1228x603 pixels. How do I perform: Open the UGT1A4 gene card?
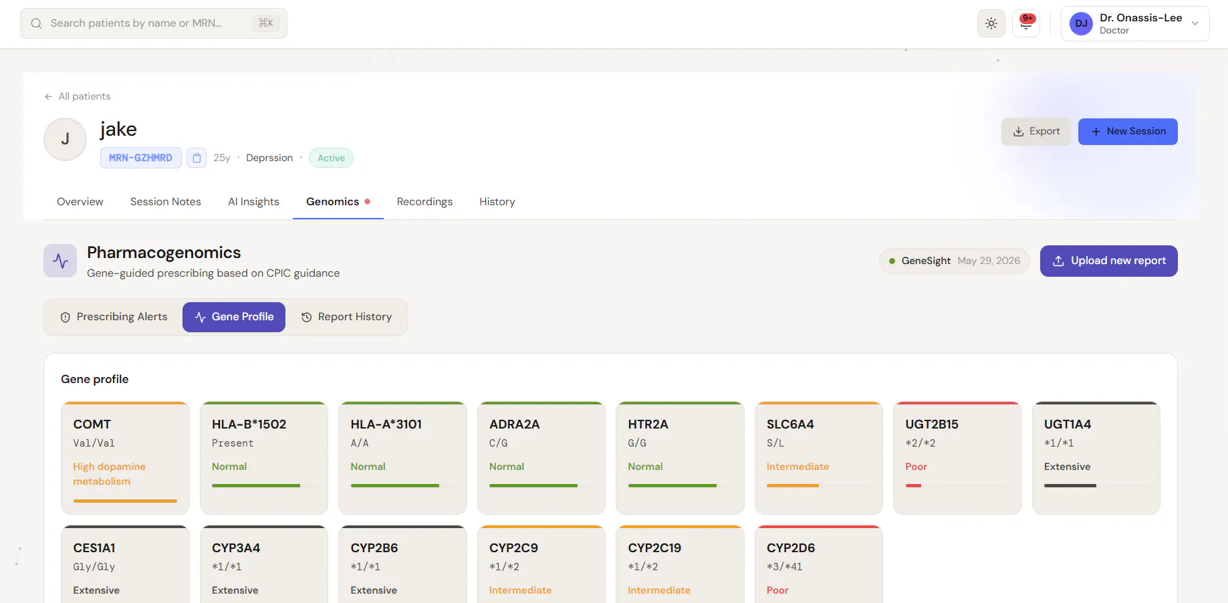(1096, 458)
